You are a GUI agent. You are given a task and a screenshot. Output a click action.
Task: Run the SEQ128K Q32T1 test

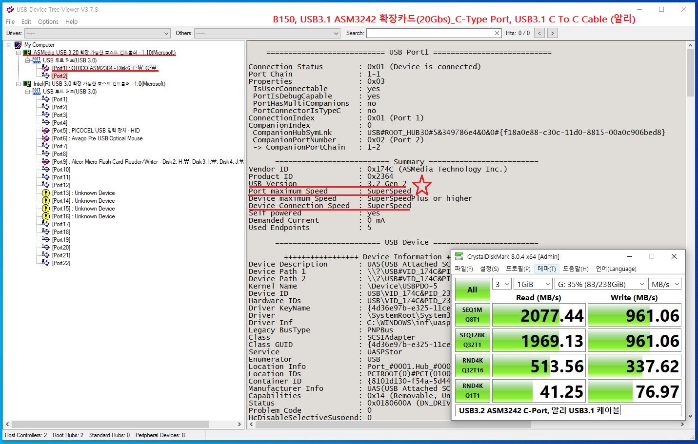pyautogui.click(x=472, y=340)
